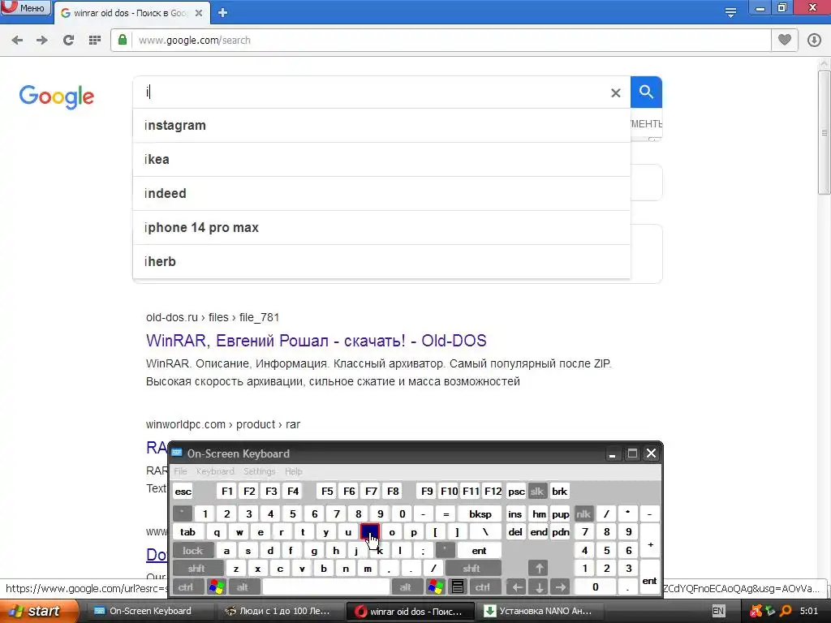Go back using the browser back arrow

pos(17,41)
